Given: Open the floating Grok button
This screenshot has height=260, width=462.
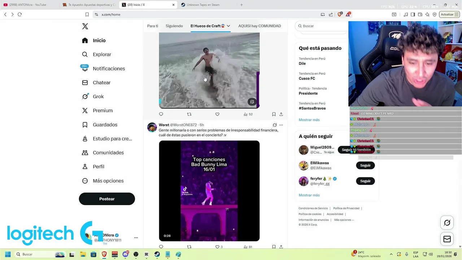Looking at the screenshot, I should click(x=447, y=223).
